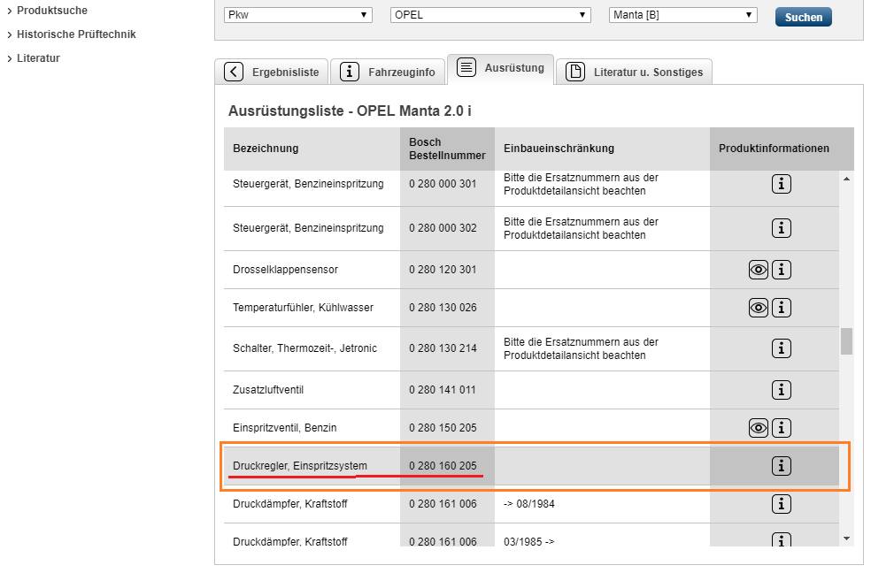871x573 pixels.
Task: Click scroll up arrow of equipment list
Action: point(846,179)
